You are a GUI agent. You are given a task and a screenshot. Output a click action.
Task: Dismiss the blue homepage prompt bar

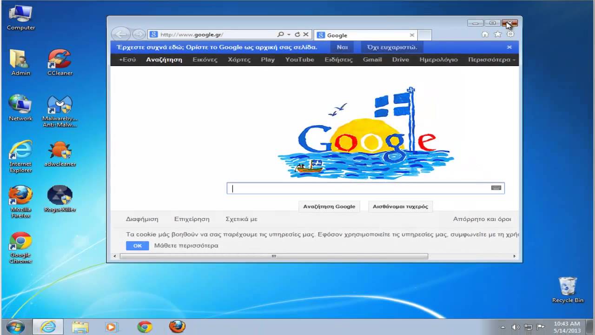click(x=509, y=47)
